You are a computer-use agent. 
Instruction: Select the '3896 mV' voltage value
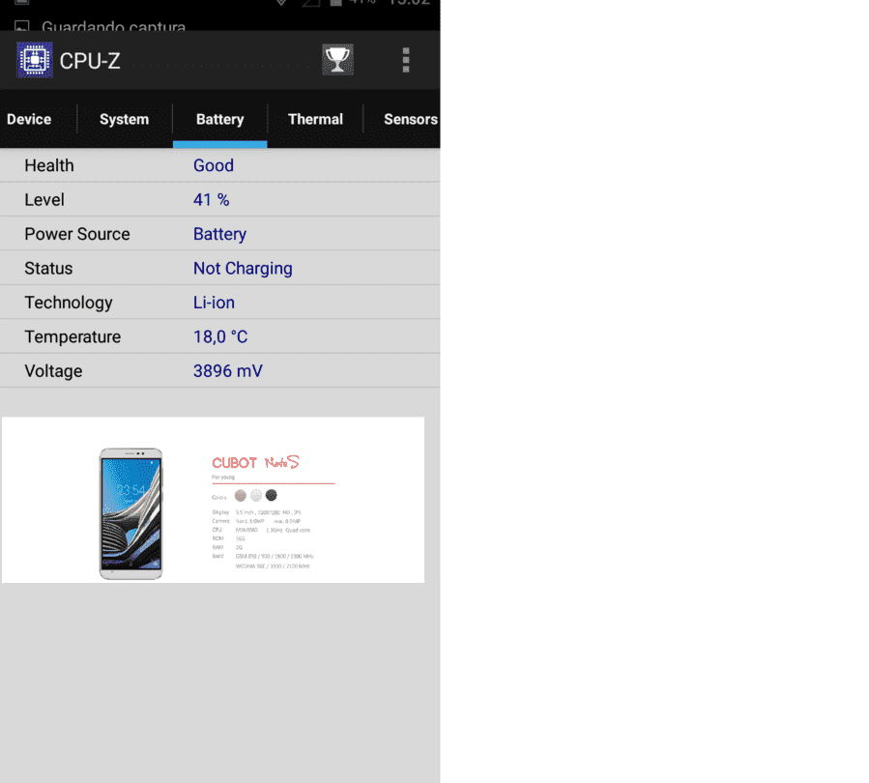pyautogui.click(x=228, y=371)
